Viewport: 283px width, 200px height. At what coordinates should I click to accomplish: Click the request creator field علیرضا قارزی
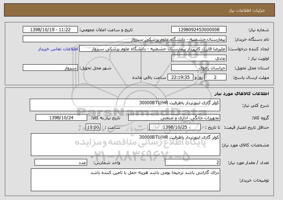[153, 49]
